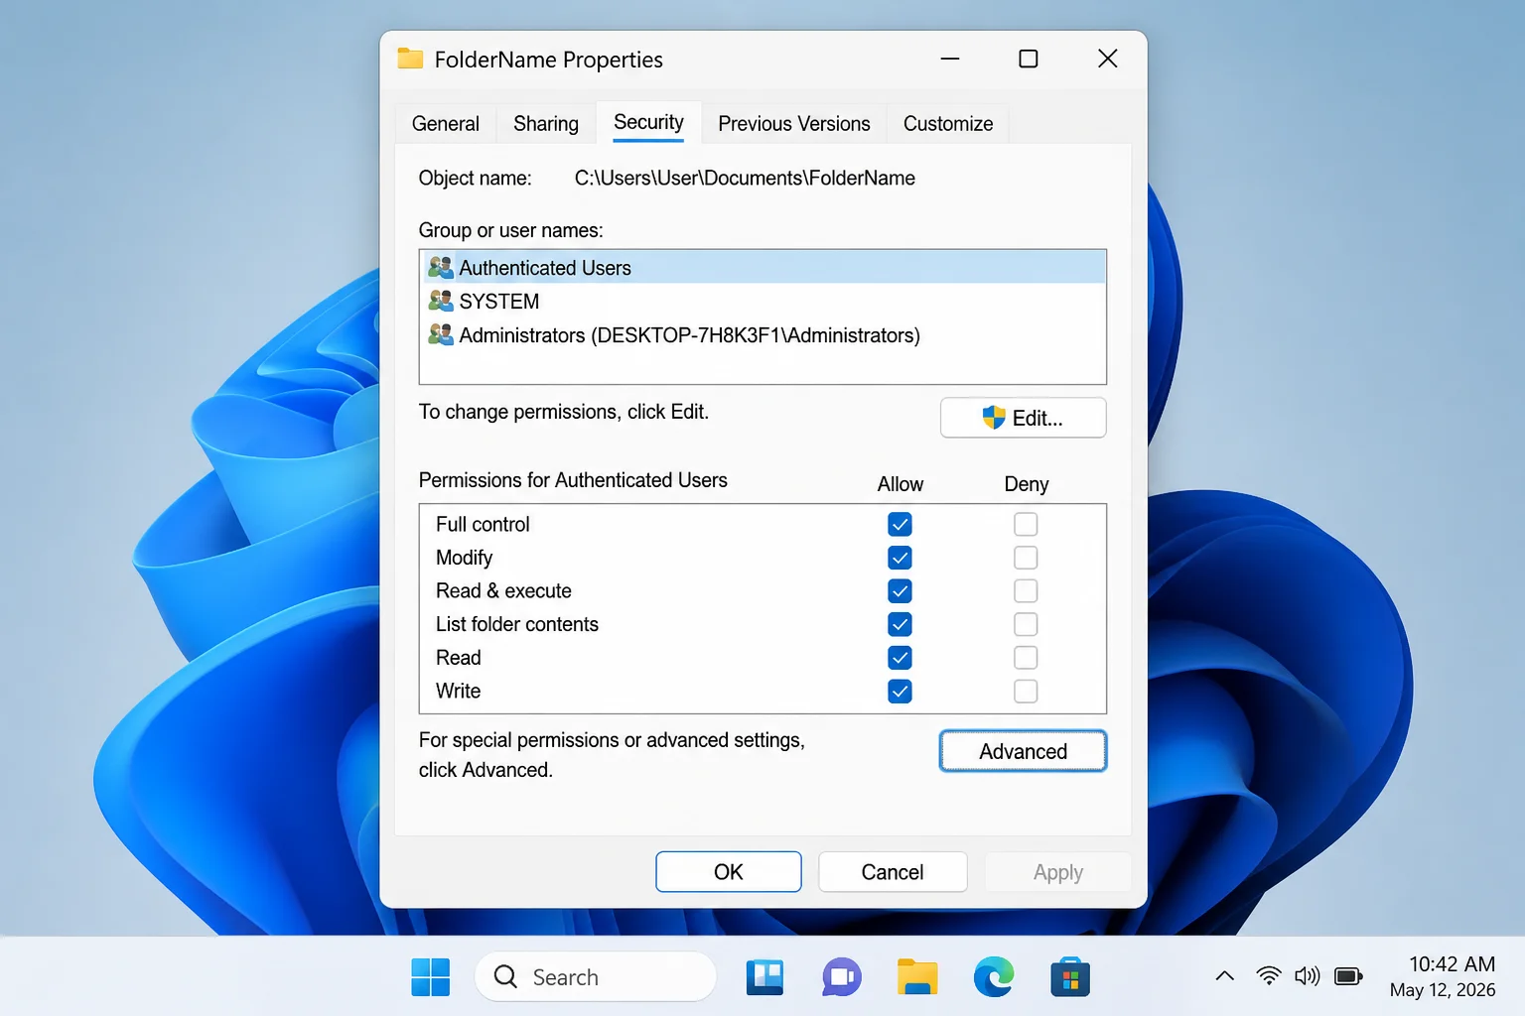The image size is (1525, 1016).
Task: Show hidden icons in system tray
Action: tap(1225, 976)
